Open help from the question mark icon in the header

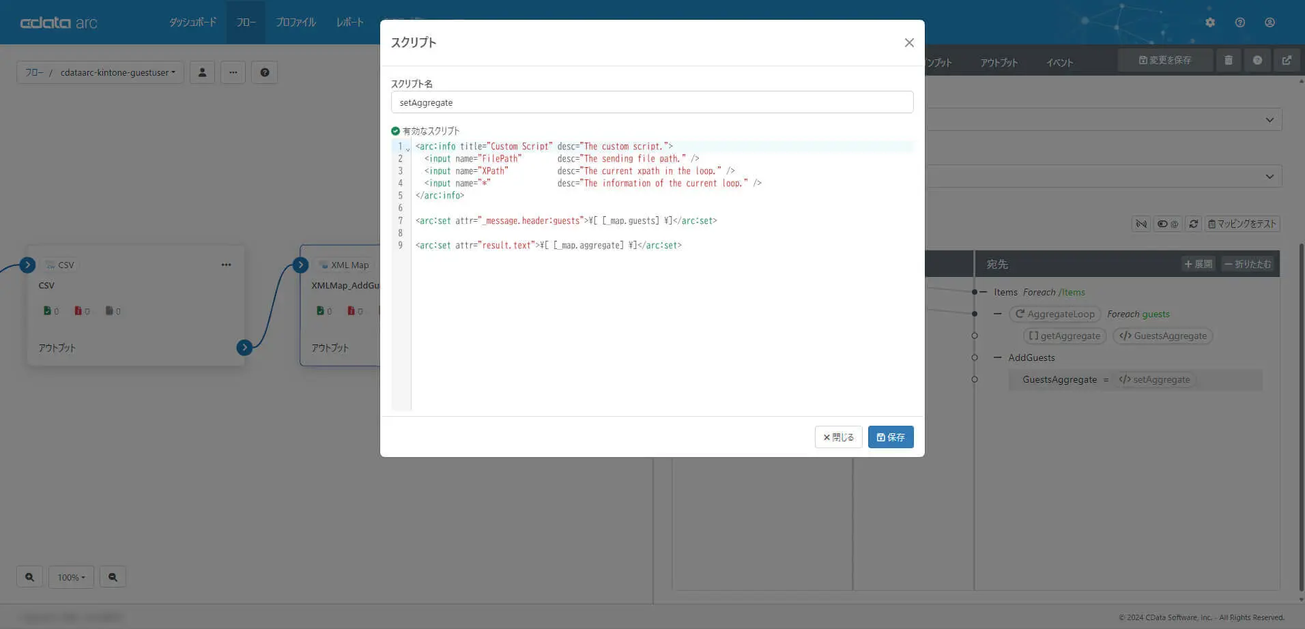(1240, 23)
